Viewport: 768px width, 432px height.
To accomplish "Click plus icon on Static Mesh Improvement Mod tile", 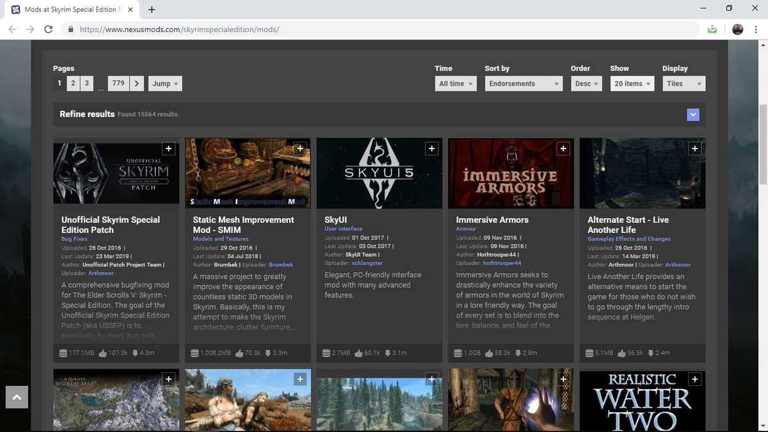I will coord(300,148).
